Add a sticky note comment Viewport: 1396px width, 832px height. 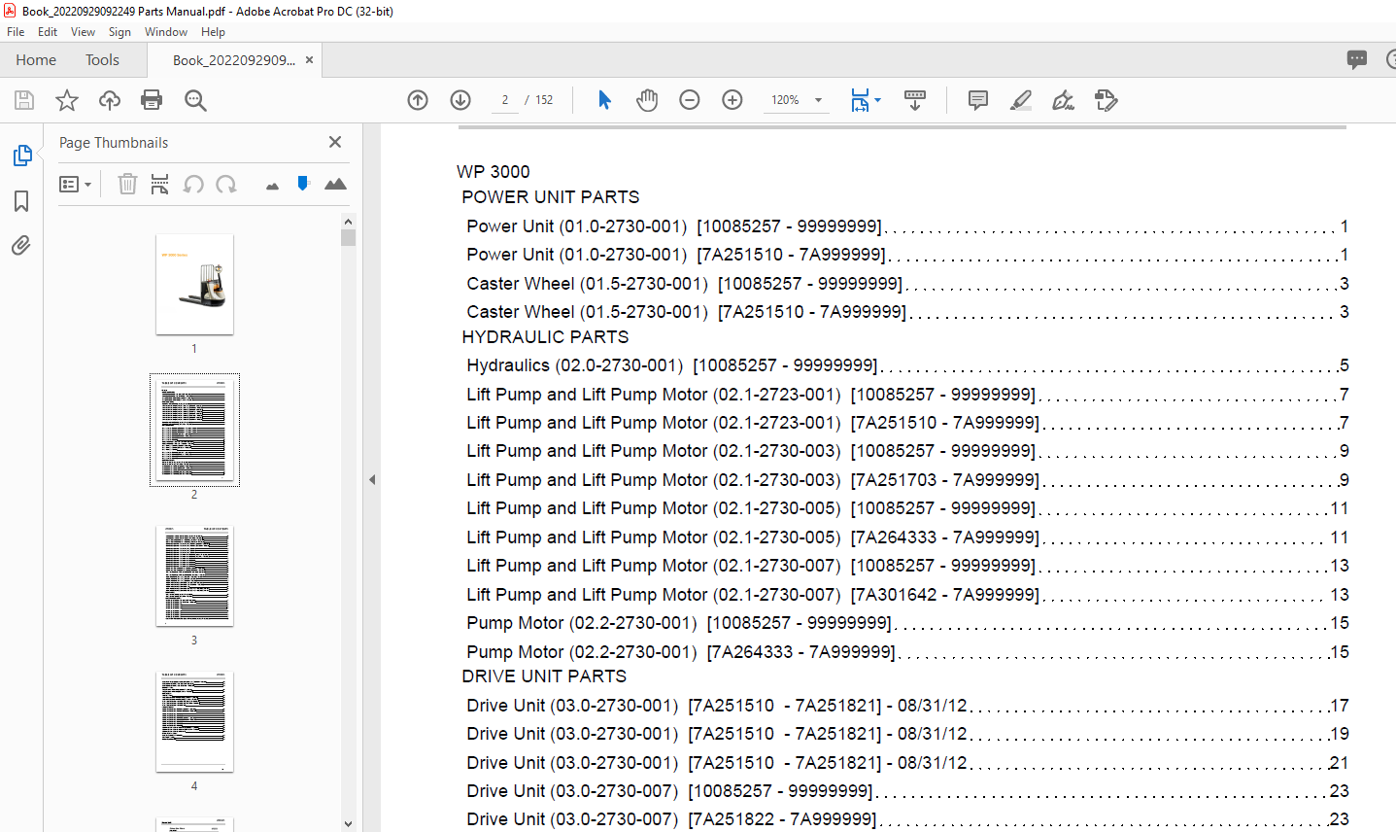(x=978, y=100)
